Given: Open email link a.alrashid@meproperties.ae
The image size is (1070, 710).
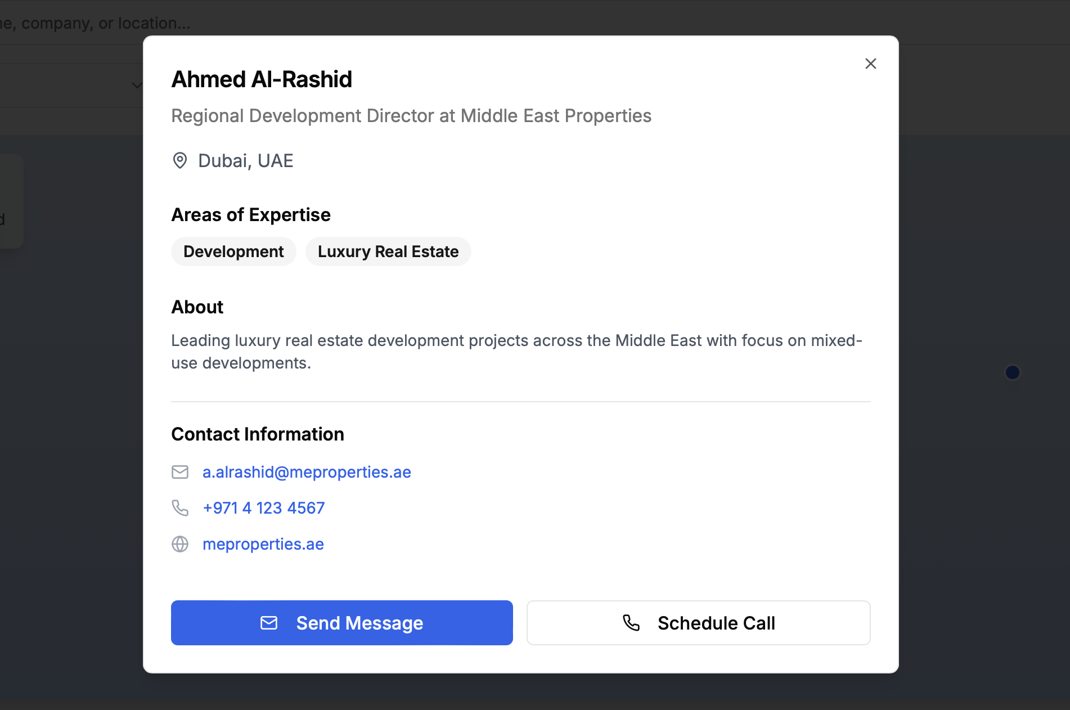Looking at the screenshot, I should pyautogui.click(x=307, y=472).
